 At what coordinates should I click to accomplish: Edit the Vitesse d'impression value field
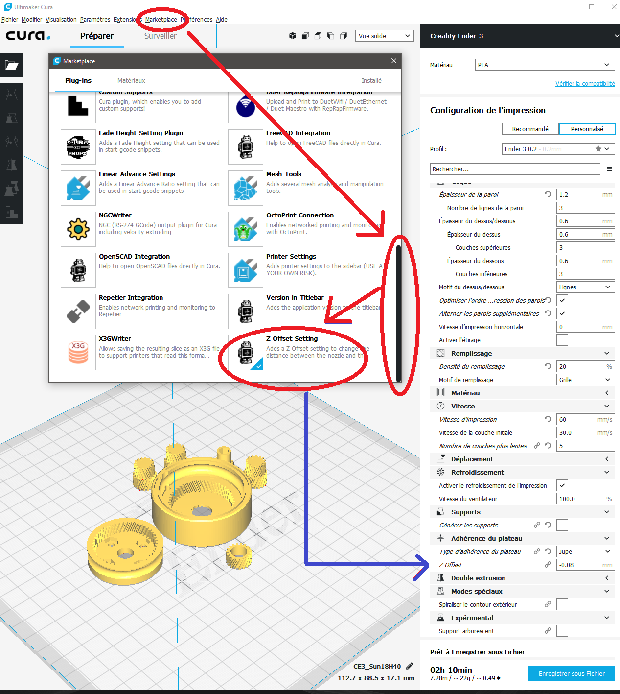click(586, 419)
